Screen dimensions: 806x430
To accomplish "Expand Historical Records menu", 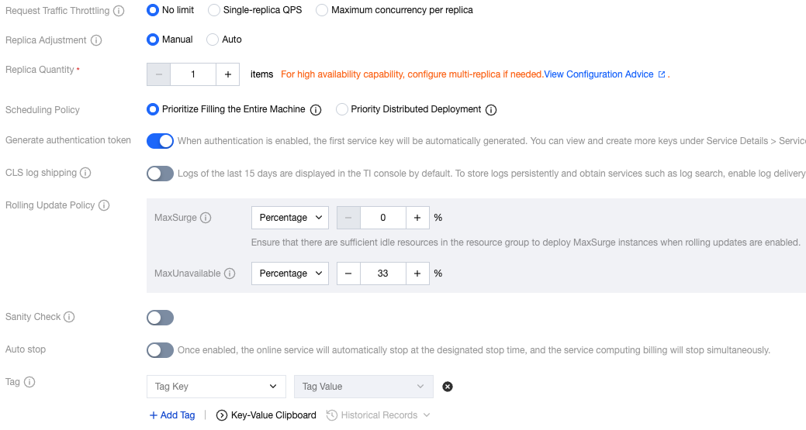I will point(378,415).
